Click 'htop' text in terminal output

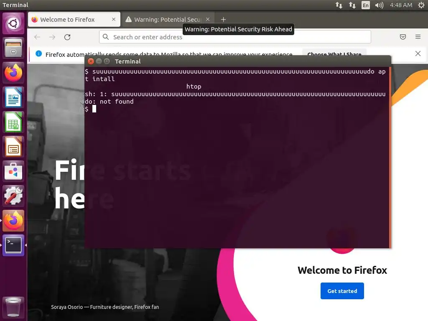(x=194, y=87)
